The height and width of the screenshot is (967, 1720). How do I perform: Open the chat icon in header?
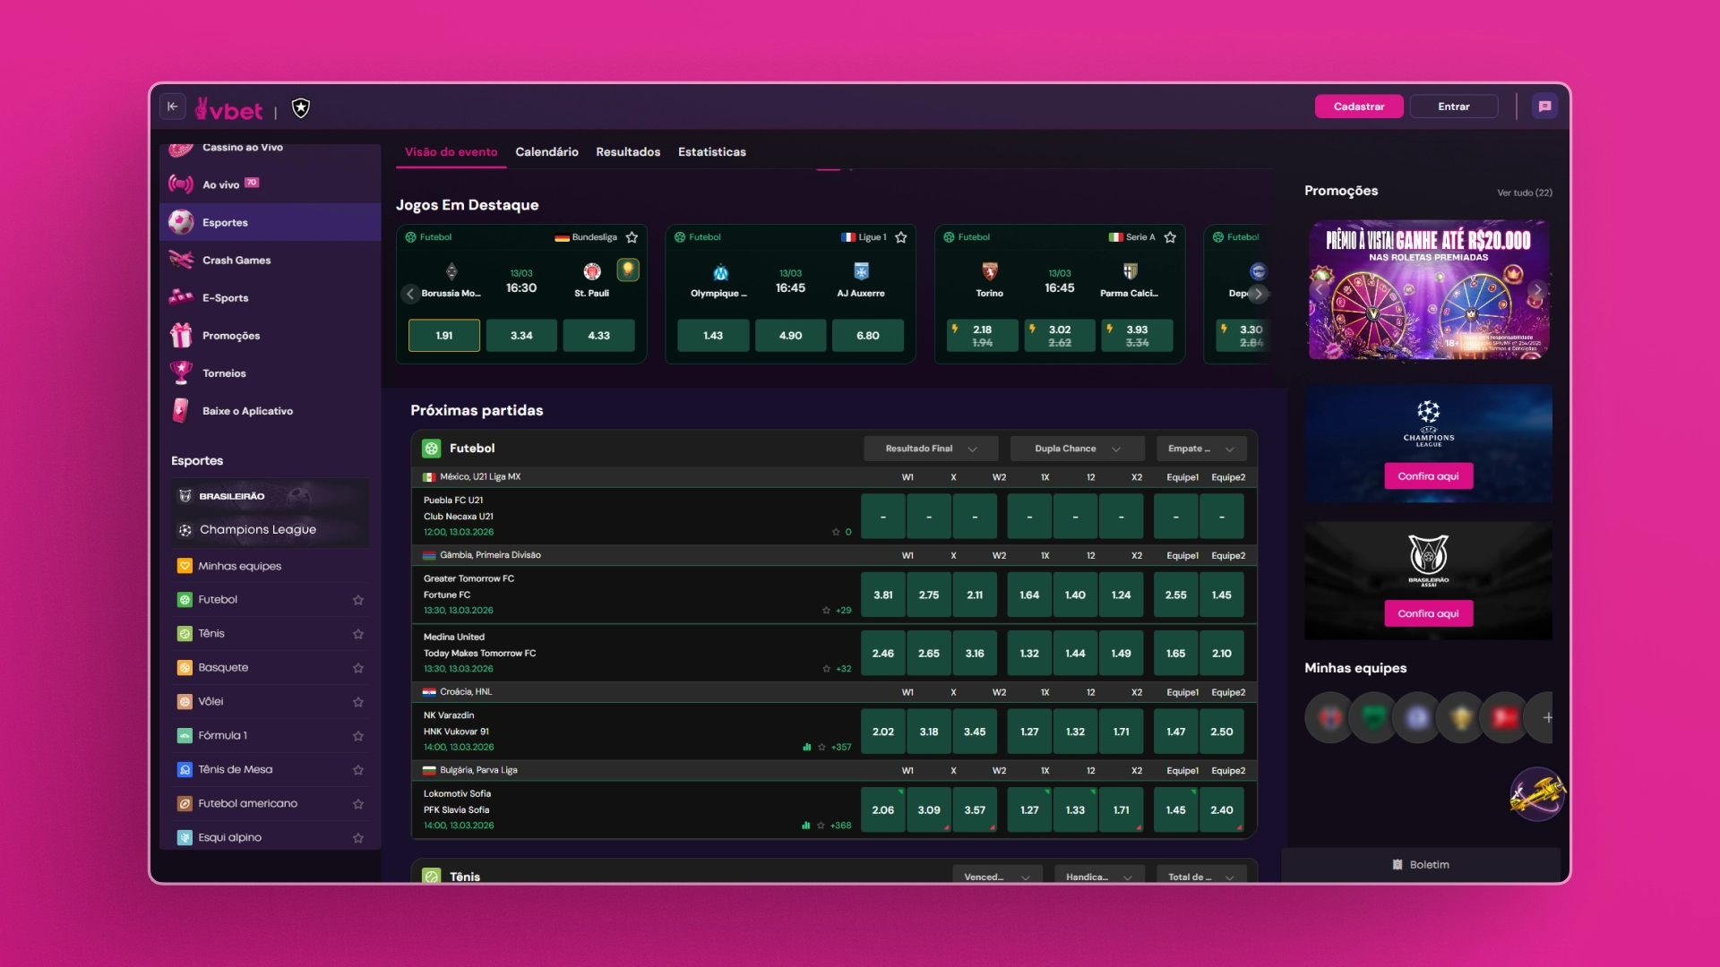tap(1544, 107)
